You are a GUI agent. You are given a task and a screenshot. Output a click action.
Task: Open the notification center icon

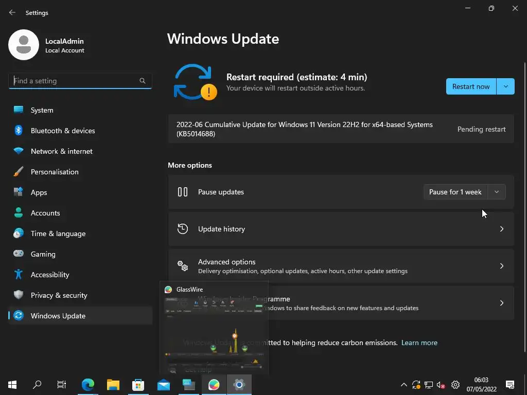click(510, 385)
